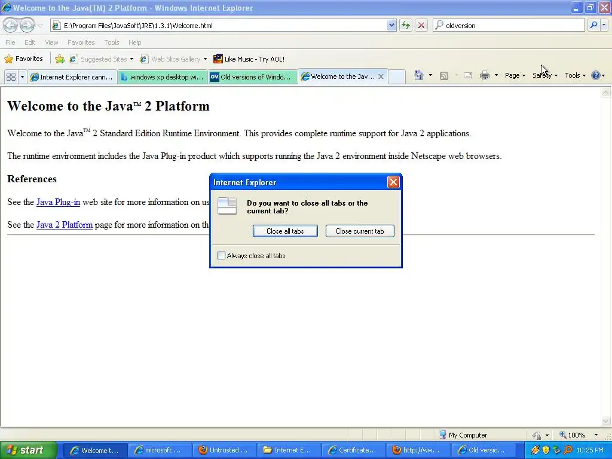Screen dimensions: 612x459
Task: Click the security shield tray icon
Action: 546,450
